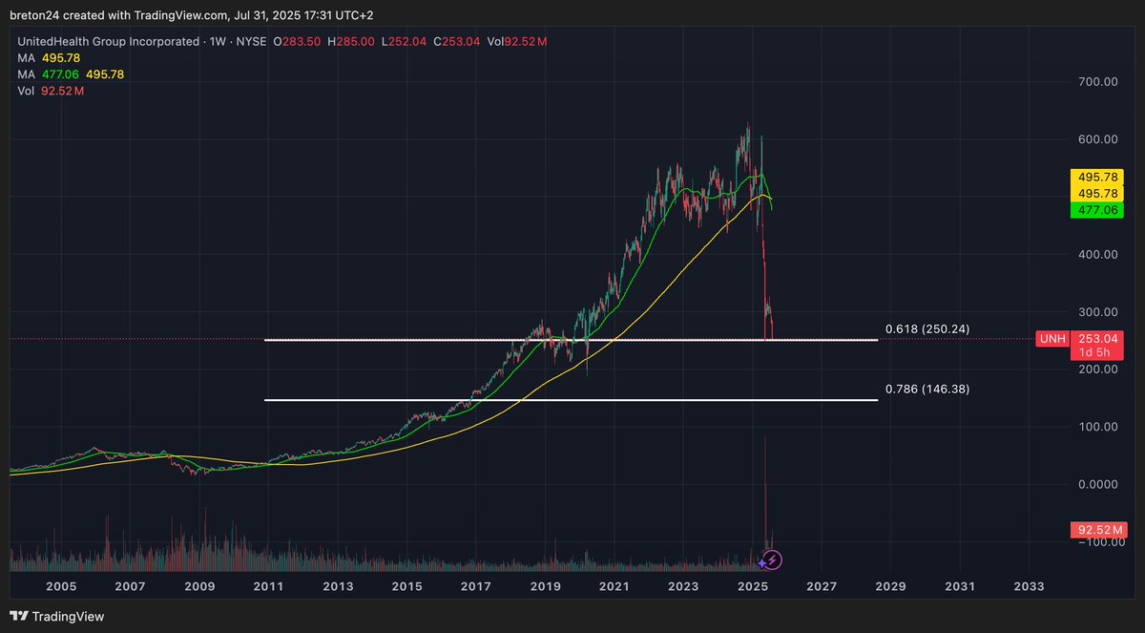The image size is (1145, 633).
Task: Click the 2033 label on the time axis
Action: click(1029, 586)
